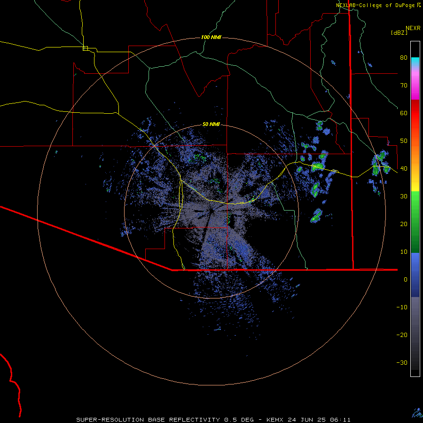Click the 30 dBZ scale value
The height and width of the screenshot is (423, 423).
tap(404, 196)
